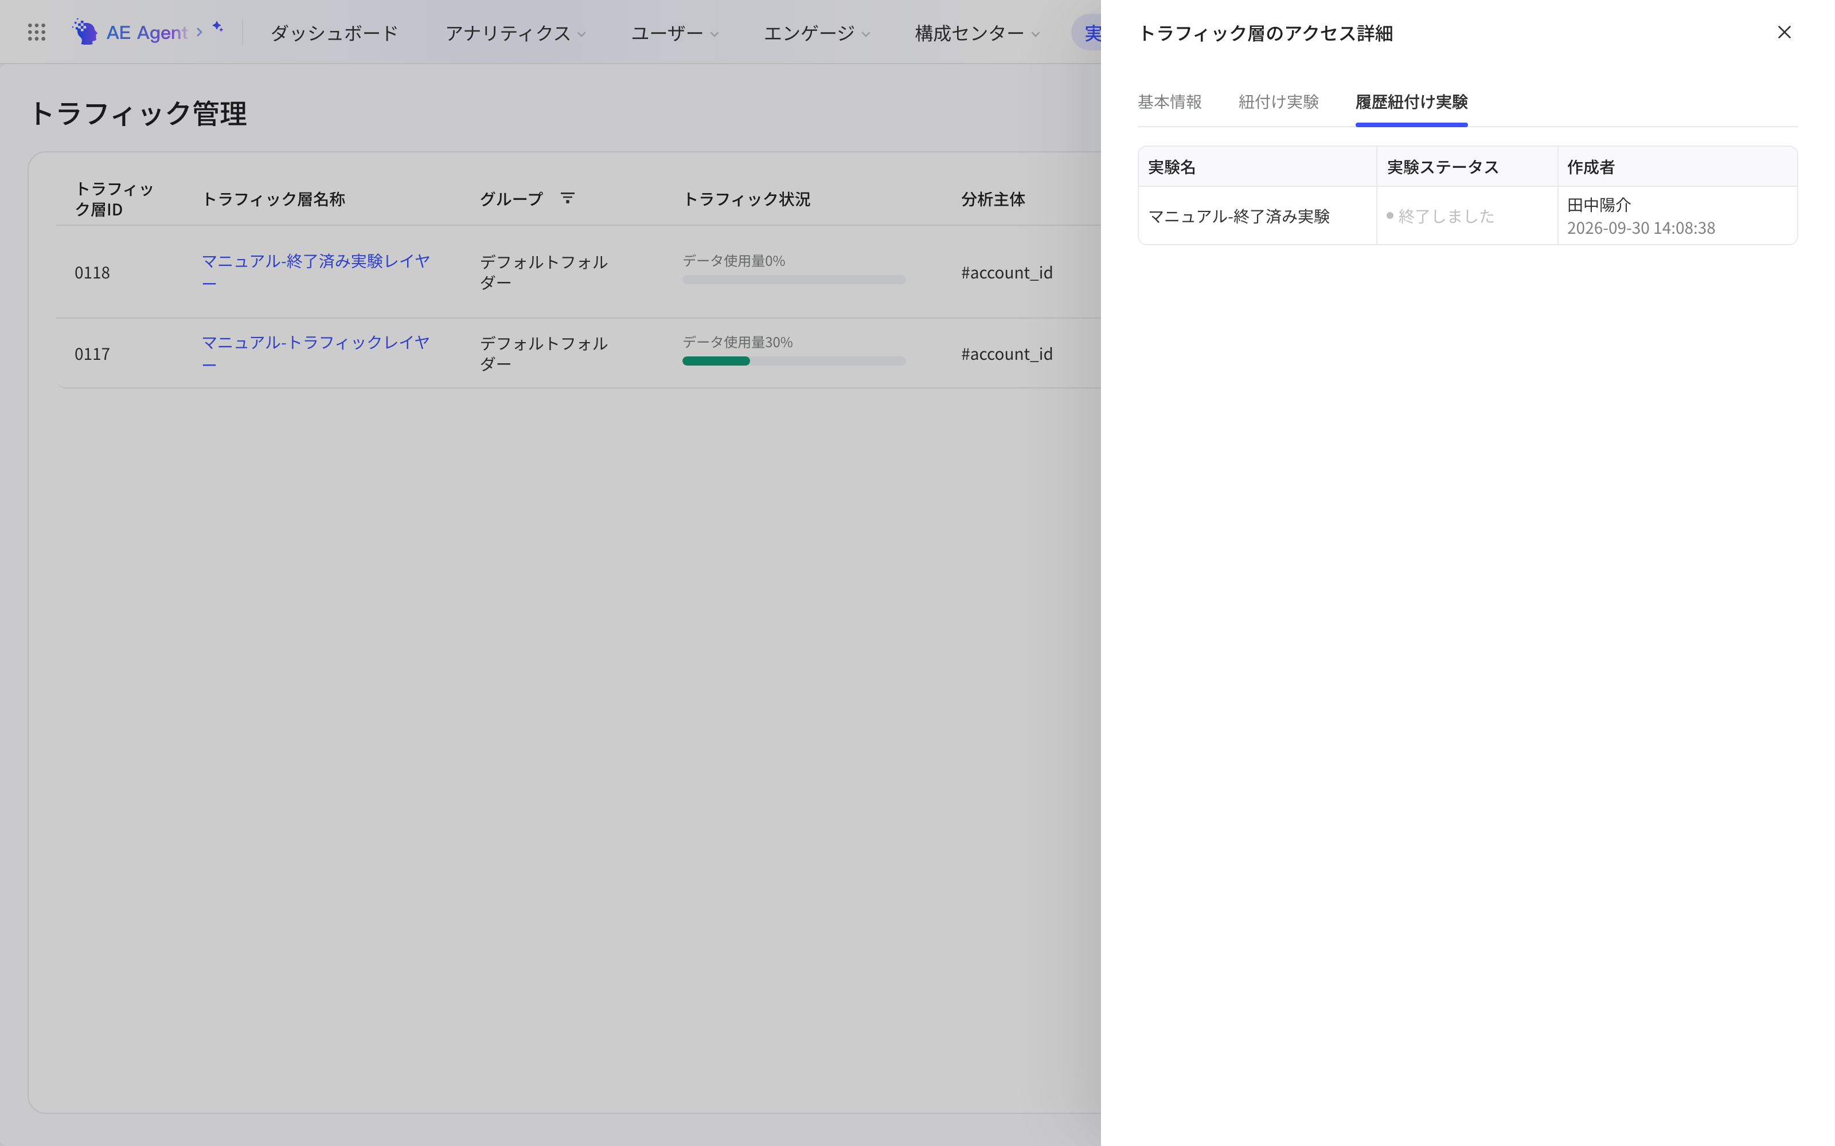Viewport: 1835px width, 1146px height.
Task: Expand the 構成センター menu
Action: pyautogui.click(x=977, y=33)
